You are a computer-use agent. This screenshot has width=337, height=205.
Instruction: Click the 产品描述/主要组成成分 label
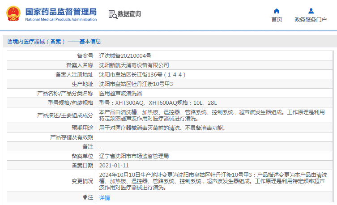[x=65, y=115]
